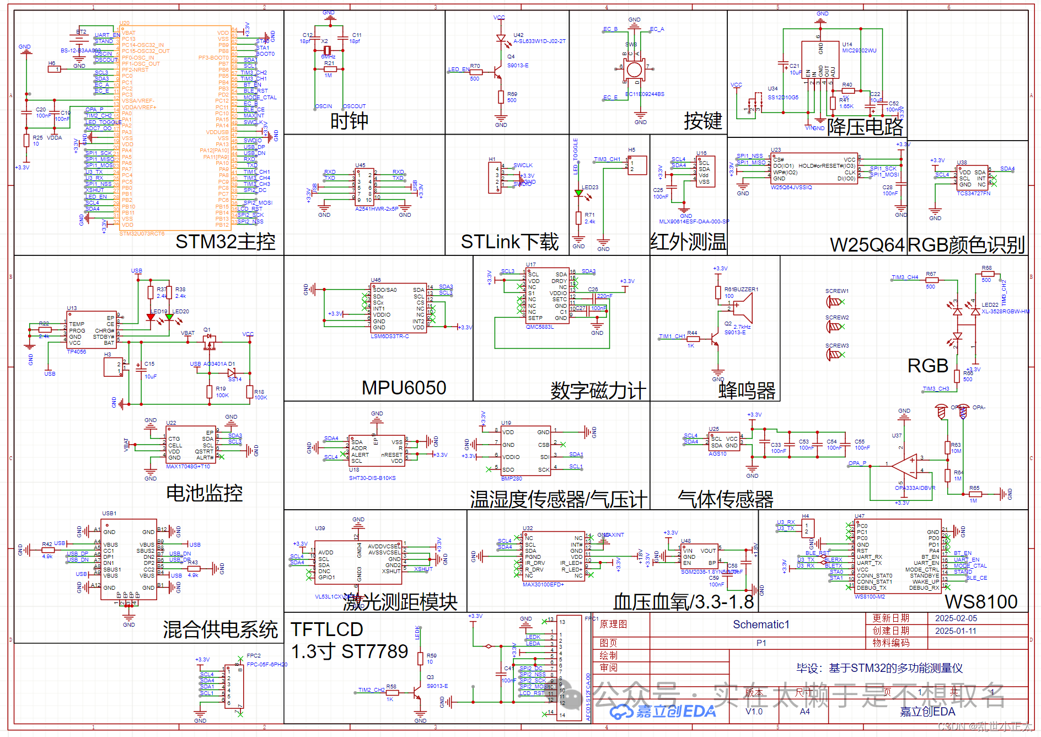Viewport: 1041px width, 737px height.
Task: Click the WS8100-M2 module U47
Action: (x=897, y=557)
